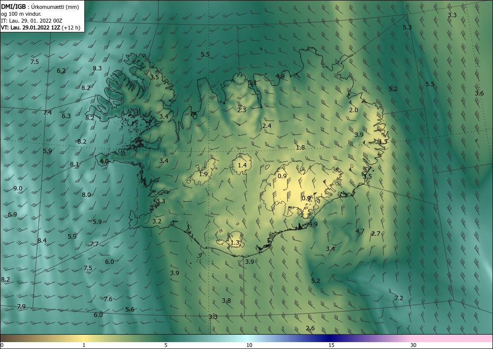Viewport: 493px width, 349px height.
Task: Click the 1.9 value on Langjökull glacier
Action: tap(204, 174)
